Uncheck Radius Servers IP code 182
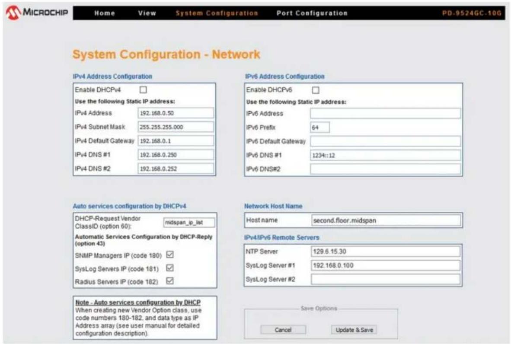511x344 pixels. point(170,281)
